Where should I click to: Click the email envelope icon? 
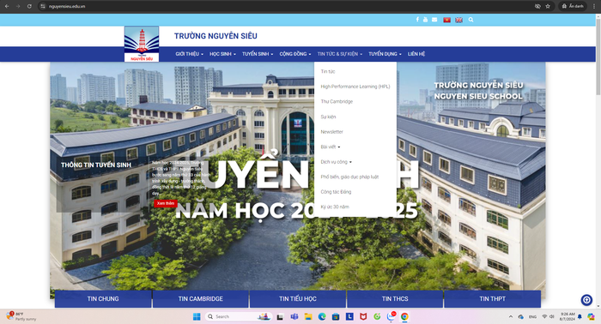point(434,20)
